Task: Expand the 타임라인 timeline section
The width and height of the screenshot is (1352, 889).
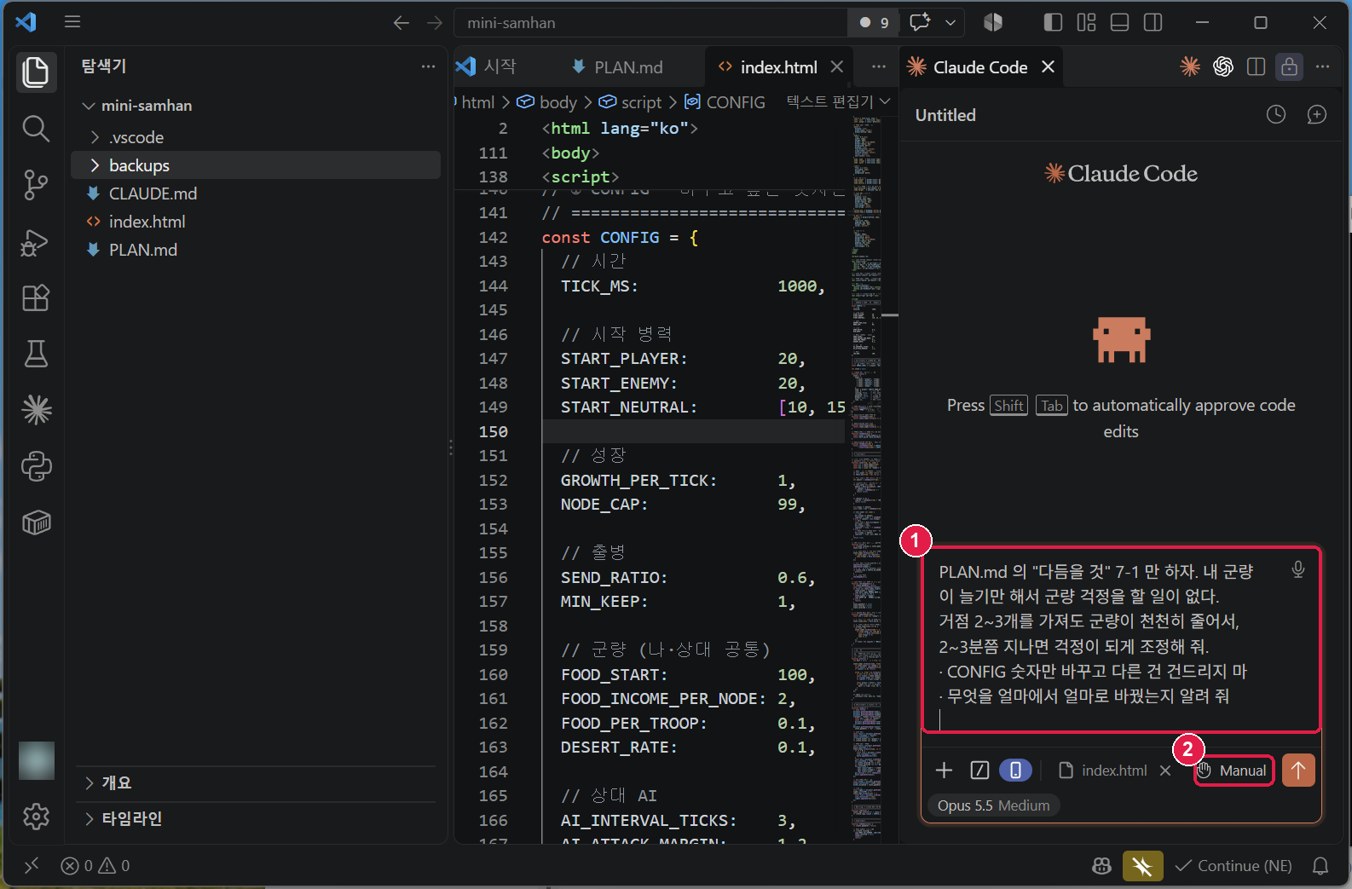Action: (x=256, y=818)
